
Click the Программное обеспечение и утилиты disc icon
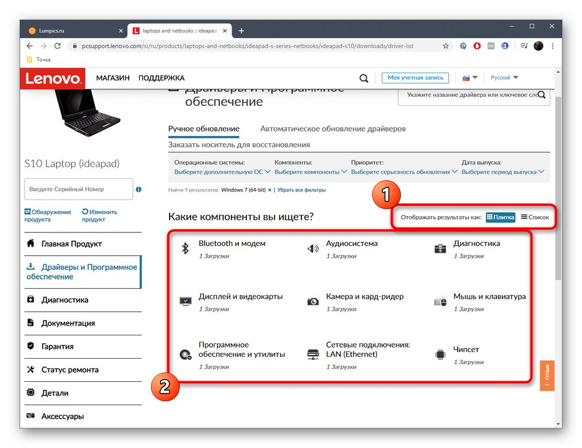pyautogui.click(x=185, y=355)
